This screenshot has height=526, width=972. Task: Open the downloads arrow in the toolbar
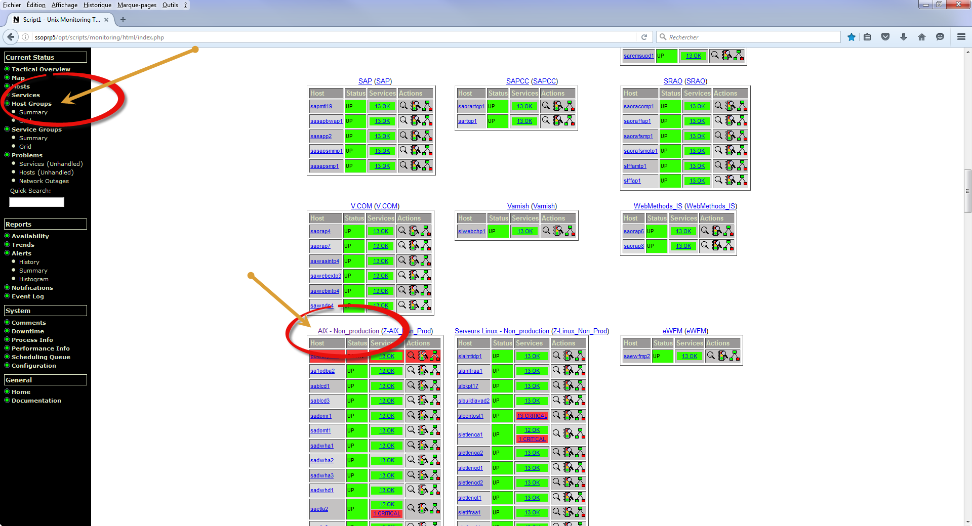(904, 37)
